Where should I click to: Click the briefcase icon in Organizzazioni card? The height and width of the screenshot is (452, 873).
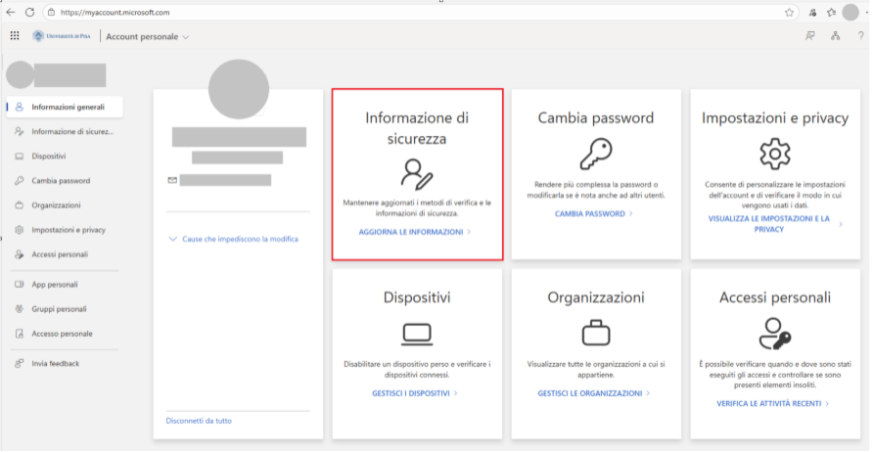click(x=595, y=335)
